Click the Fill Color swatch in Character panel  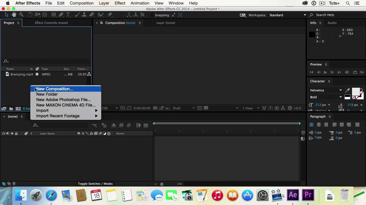coord(355,92)
